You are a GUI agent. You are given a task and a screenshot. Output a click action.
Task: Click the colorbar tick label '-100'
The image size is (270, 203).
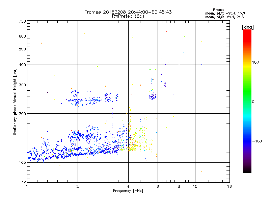pyautogui.click(x=257, y=141)
